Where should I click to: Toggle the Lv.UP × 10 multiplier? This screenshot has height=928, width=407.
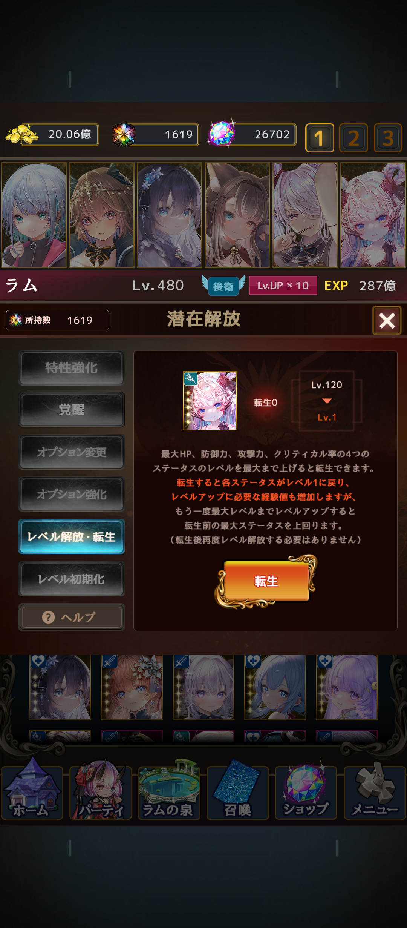click(x=283, y=286)
